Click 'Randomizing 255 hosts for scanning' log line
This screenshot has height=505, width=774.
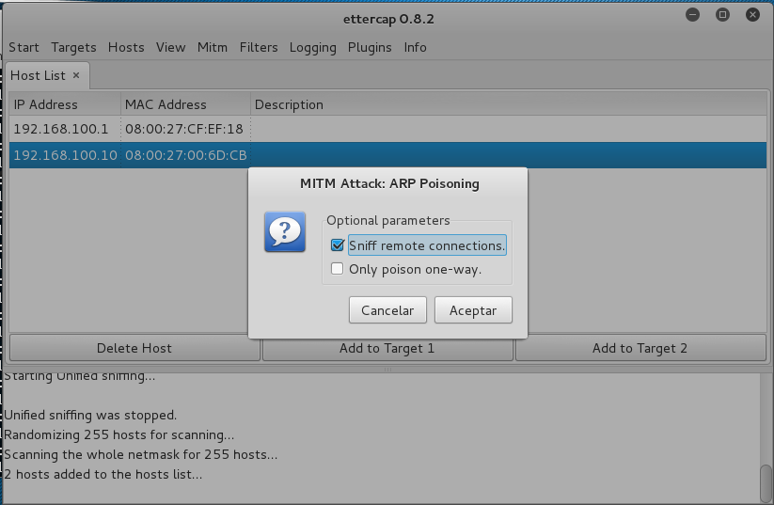[x=118, y=434]
